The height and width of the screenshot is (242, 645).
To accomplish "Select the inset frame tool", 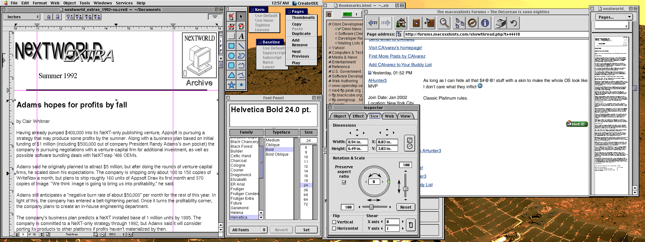I will [231, 36].
